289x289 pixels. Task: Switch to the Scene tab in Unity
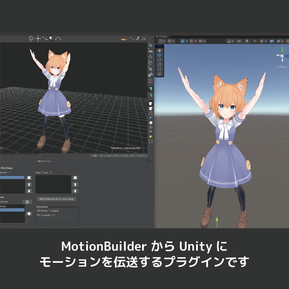tap(163, 36)
